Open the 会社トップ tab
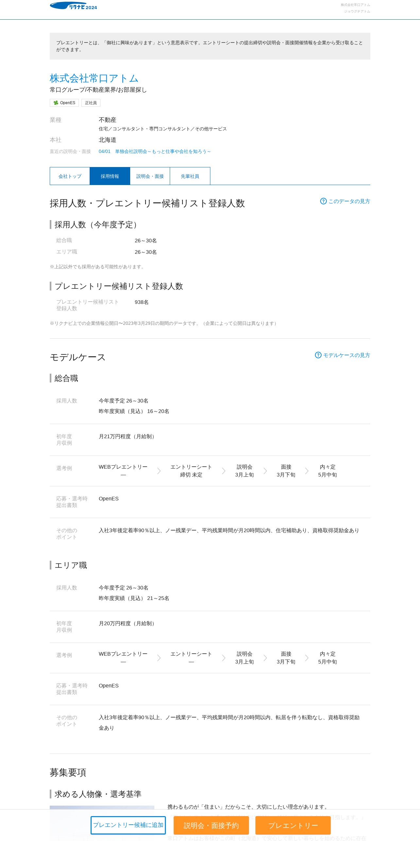The height and width of the screenshot is (841, 420). click(70, 176)
